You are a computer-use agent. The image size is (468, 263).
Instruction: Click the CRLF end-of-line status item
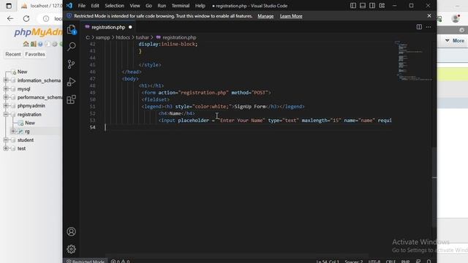[x=390, y=262]
